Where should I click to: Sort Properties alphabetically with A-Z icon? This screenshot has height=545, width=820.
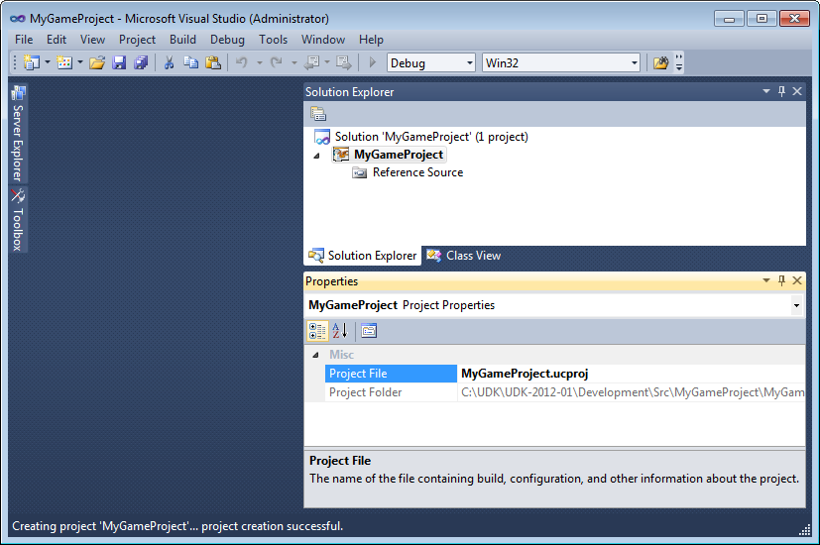(x=340, y=331)
